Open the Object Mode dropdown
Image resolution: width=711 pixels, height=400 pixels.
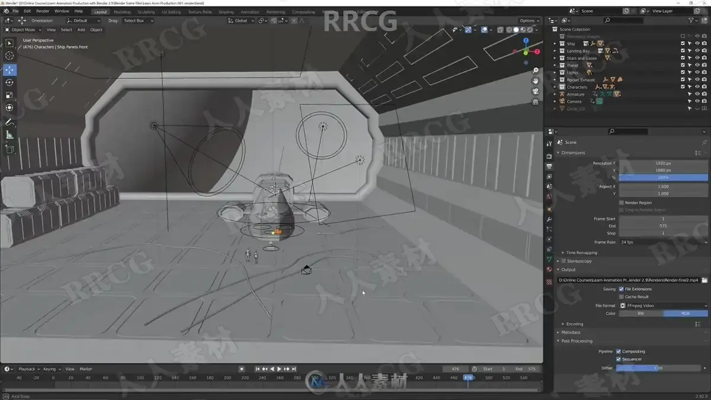click(24, 30)
